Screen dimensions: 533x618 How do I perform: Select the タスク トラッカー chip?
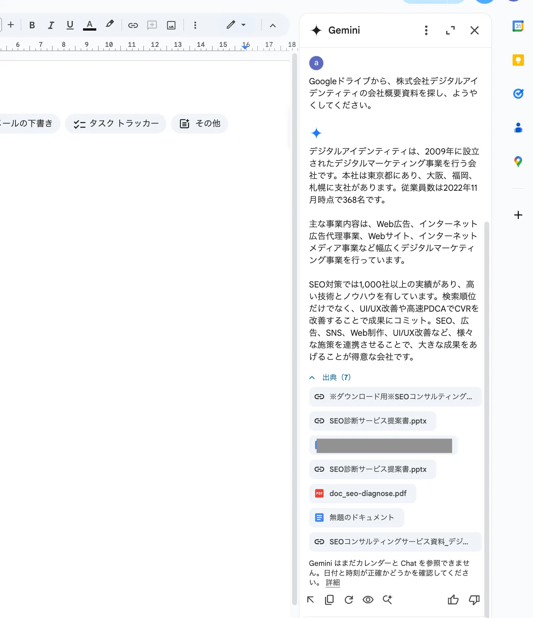click(x=116, y=124)
